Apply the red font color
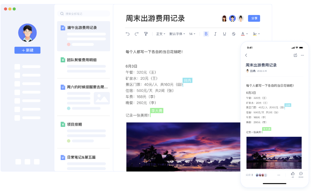 243,34
